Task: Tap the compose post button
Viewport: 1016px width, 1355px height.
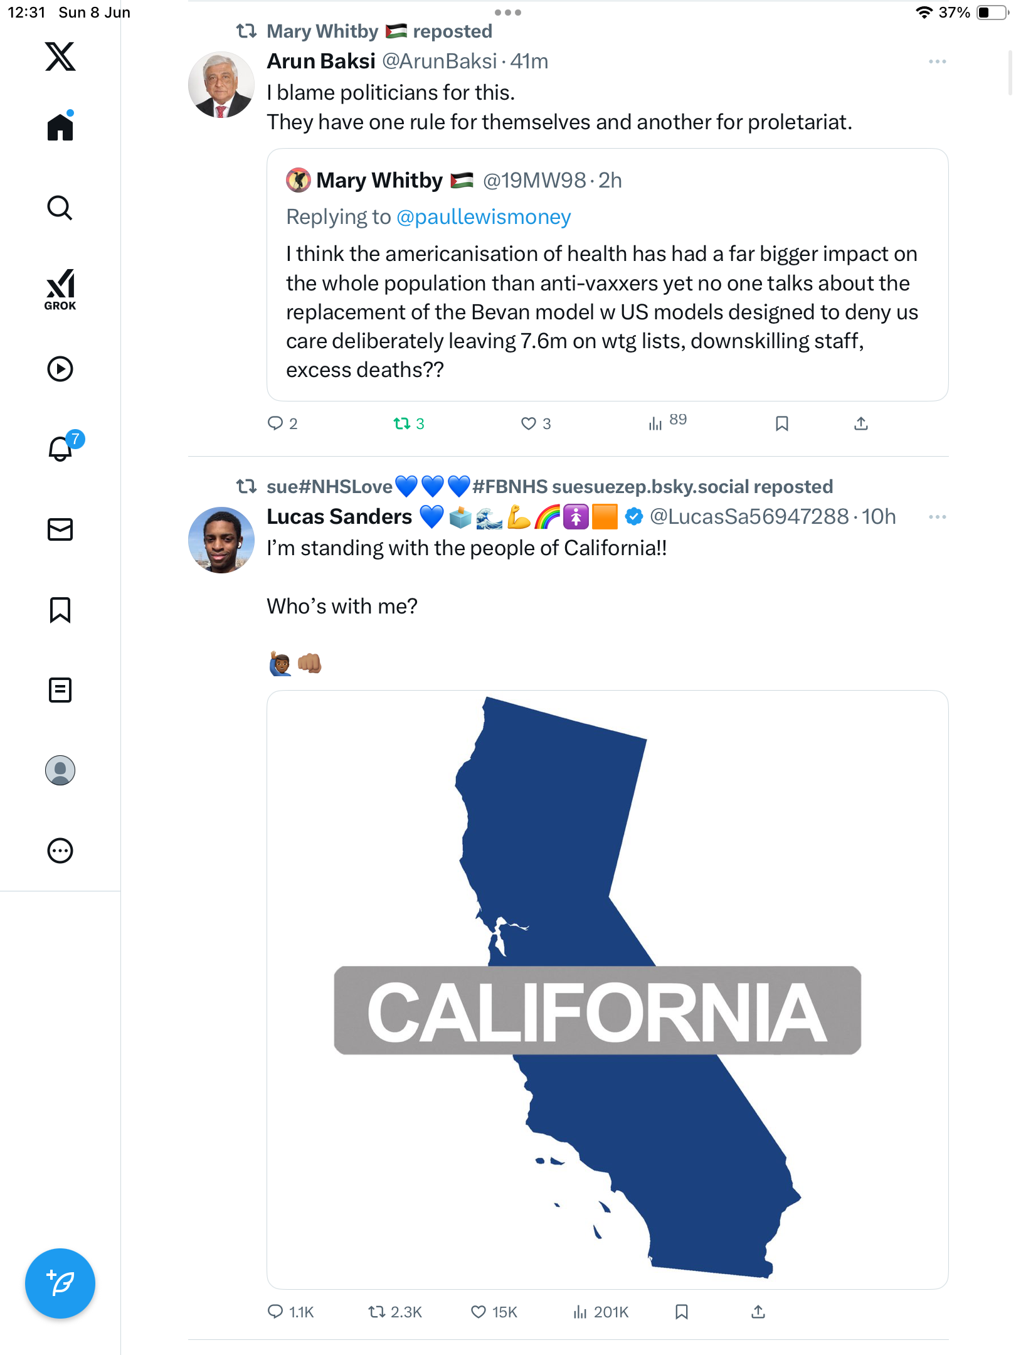Action: tap(60, 1283)
